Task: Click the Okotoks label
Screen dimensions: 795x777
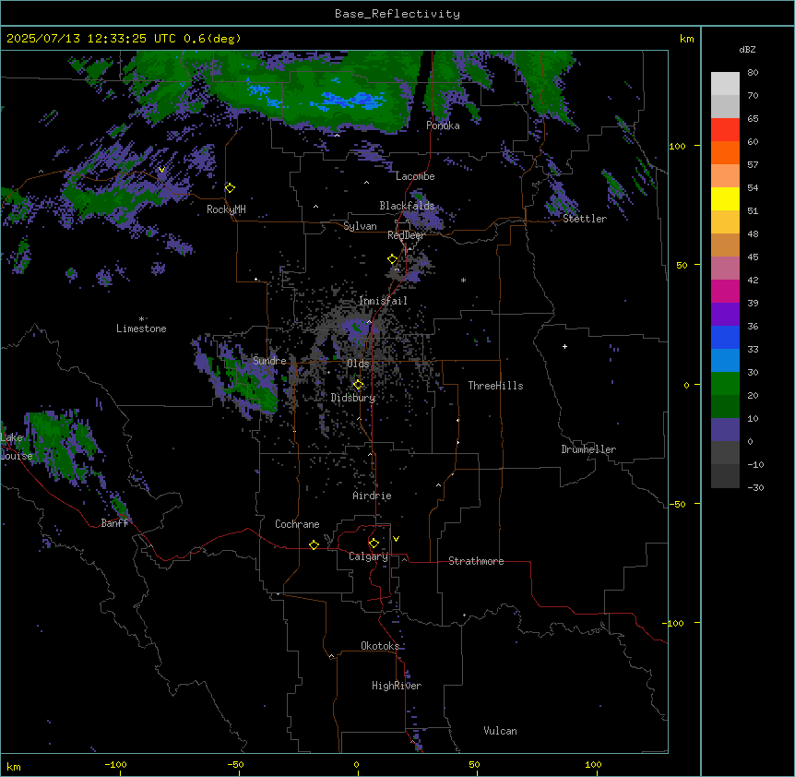Action: pos(380,646)
